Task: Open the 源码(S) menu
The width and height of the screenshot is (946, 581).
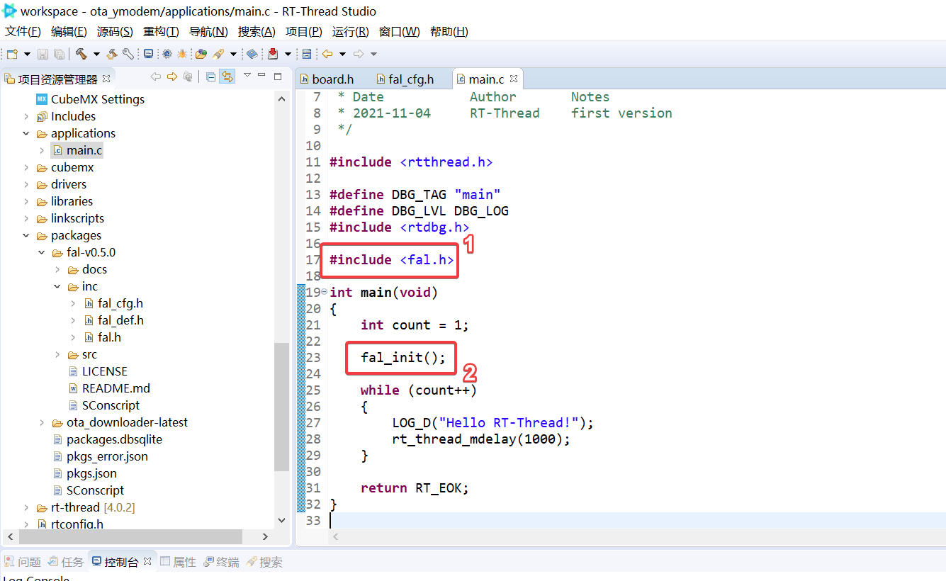Action: (115, 32)
